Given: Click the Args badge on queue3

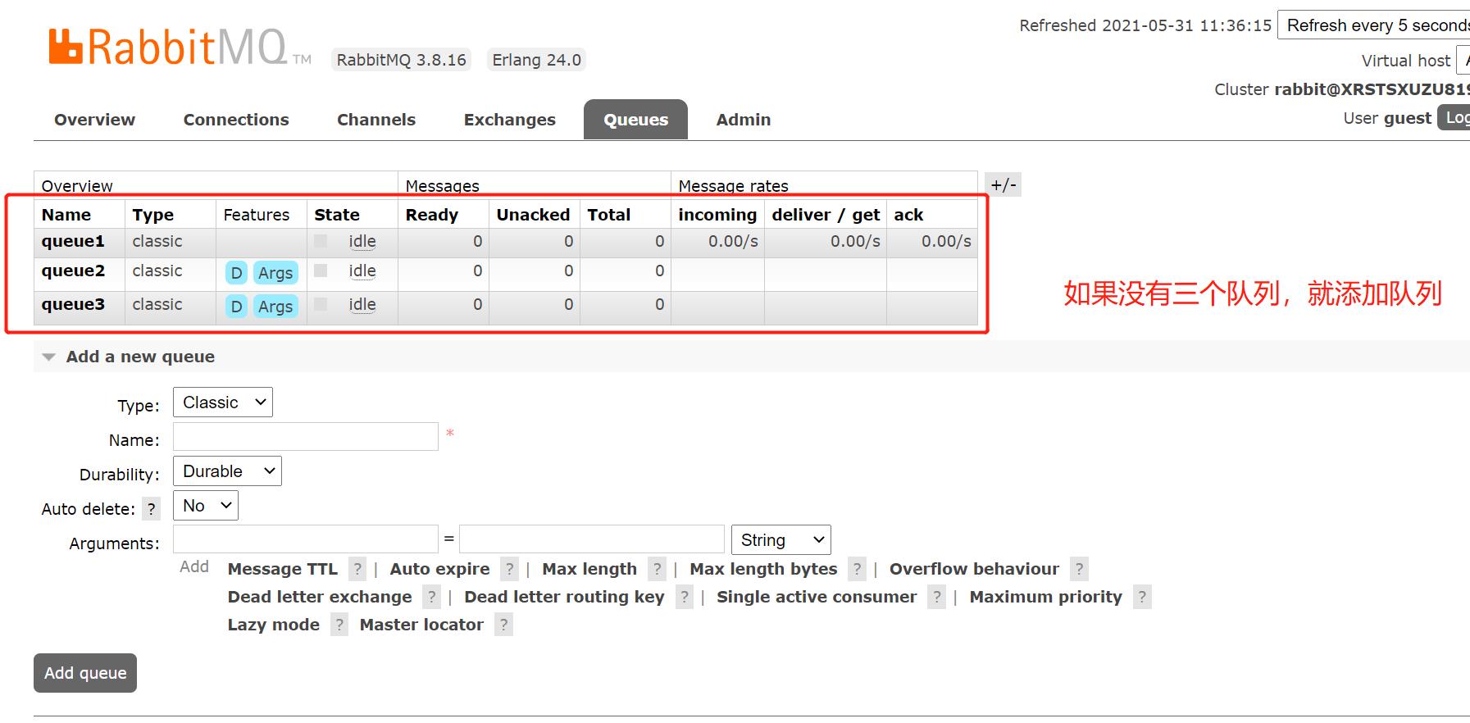Looking at the screenshot, I should (275, 307).
